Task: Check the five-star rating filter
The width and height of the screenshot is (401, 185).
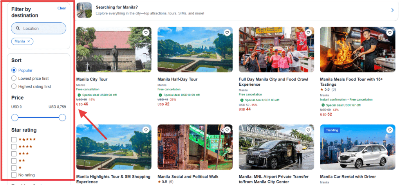Action: [x=14, y=140]
